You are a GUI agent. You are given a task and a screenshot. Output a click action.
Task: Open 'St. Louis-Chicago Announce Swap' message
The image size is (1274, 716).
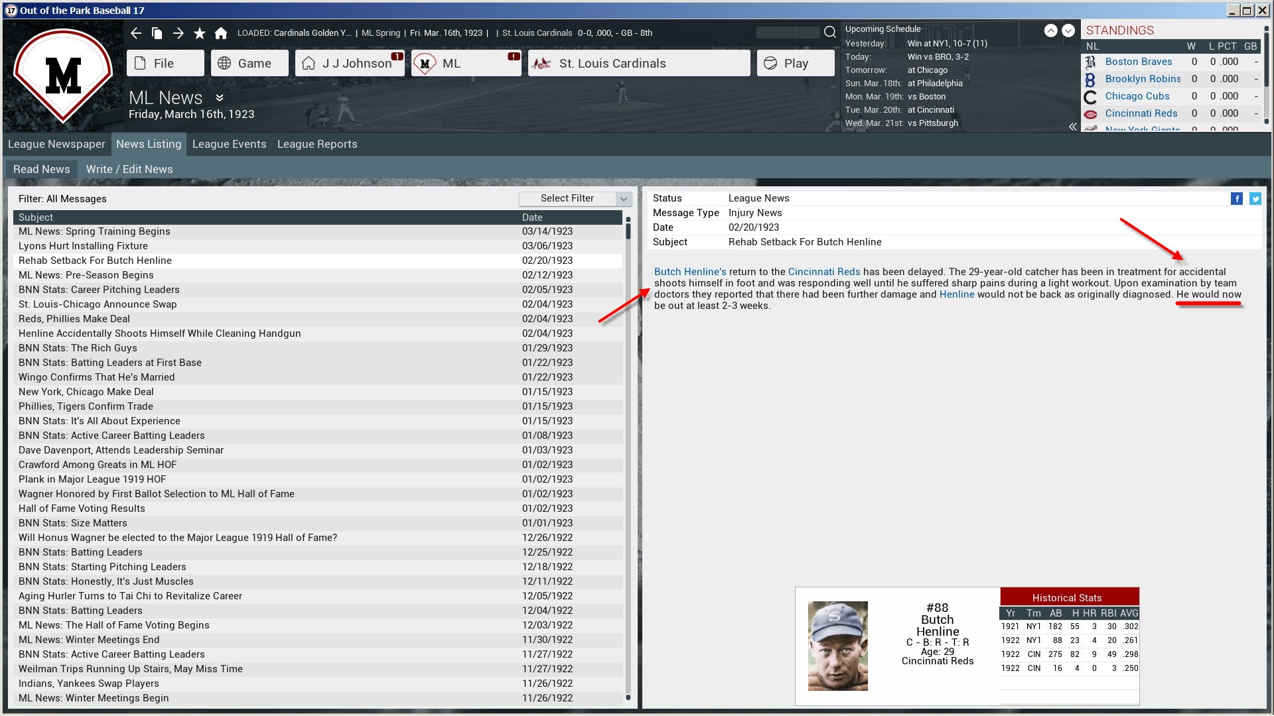(x=318, y=304)
